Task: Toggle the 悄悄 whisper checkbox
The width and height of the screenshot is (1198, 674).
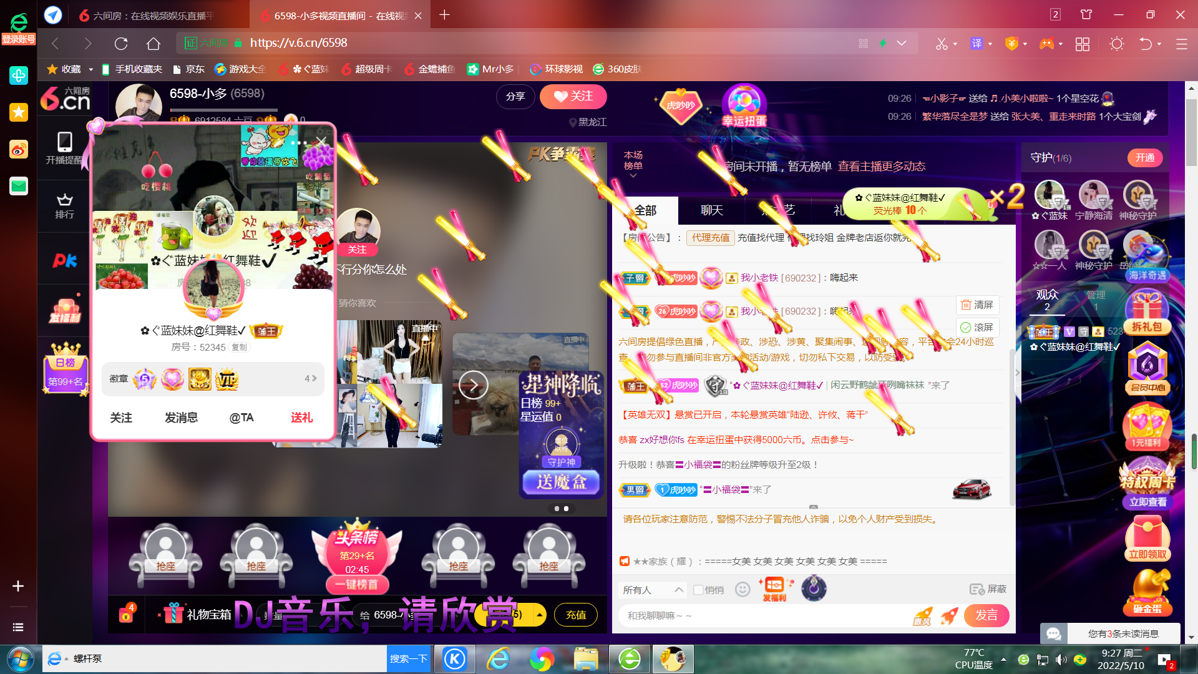Action: 698,590
